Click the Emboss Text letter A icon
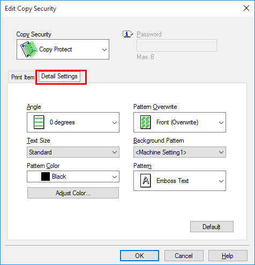The image size is (255, 265). [x=145, y=181]
